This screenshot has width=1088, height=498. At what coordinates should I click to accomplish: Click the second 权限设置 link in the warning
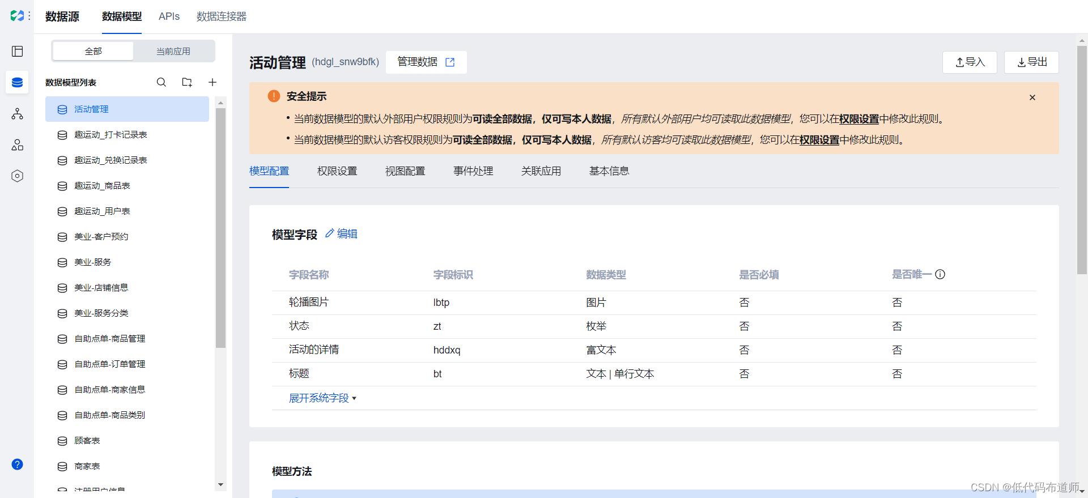click(819, 140)
